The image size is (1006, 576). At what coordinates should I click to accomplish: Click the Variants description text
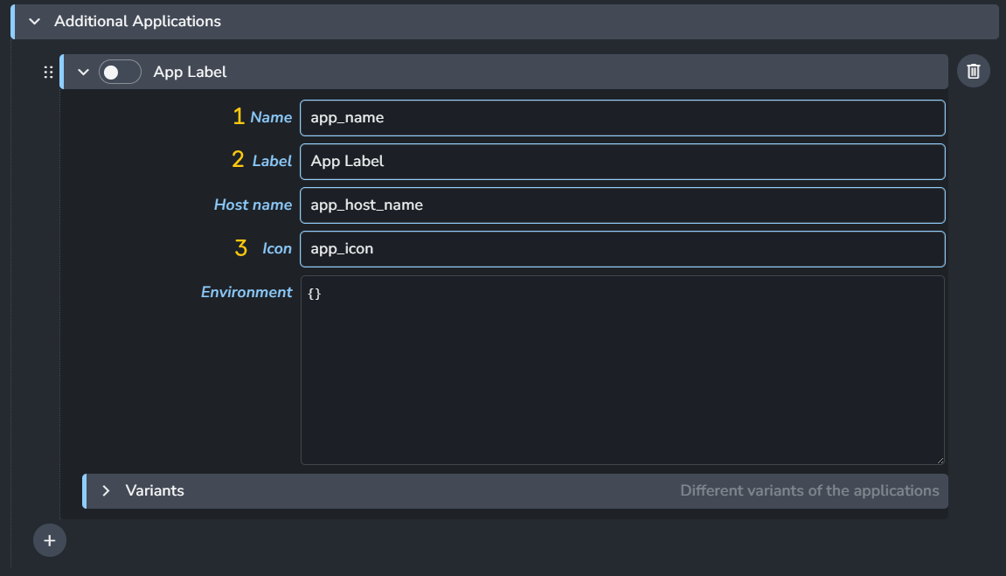pyautogui.click(x=809, y=491)
